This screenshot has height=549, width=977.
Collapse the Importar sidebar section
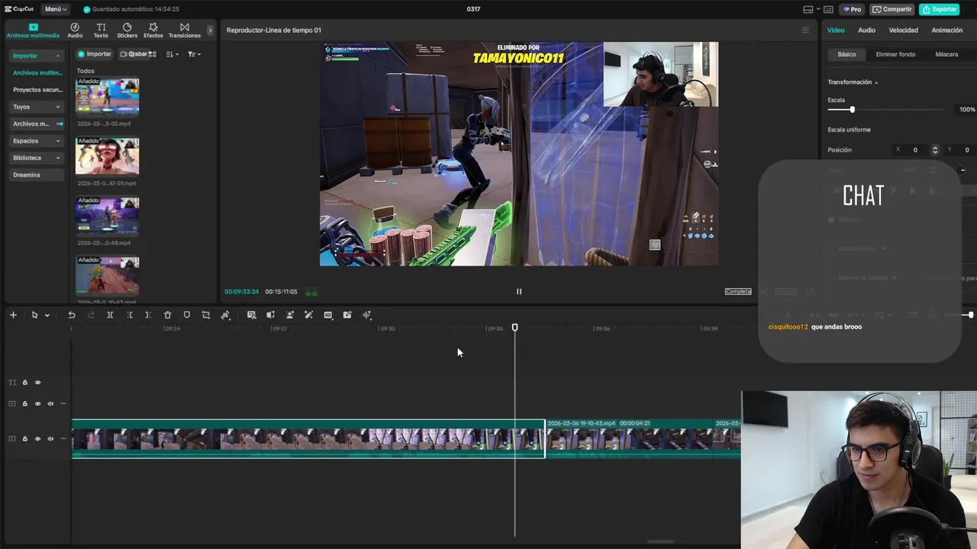pyautogui.click(x=58, y=56)
